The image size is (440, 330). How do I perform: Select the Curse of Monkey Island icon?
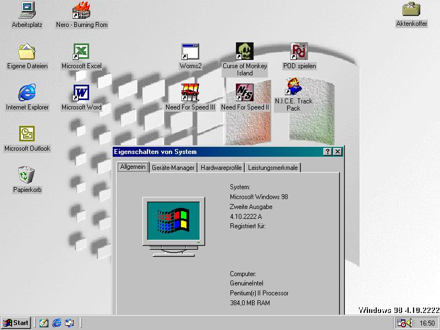245,52
